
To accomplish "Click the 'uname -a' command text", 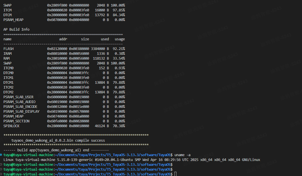I will coord(182,155).
